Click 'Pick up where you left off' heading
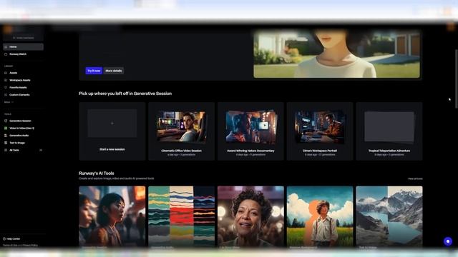 [125, 94]
